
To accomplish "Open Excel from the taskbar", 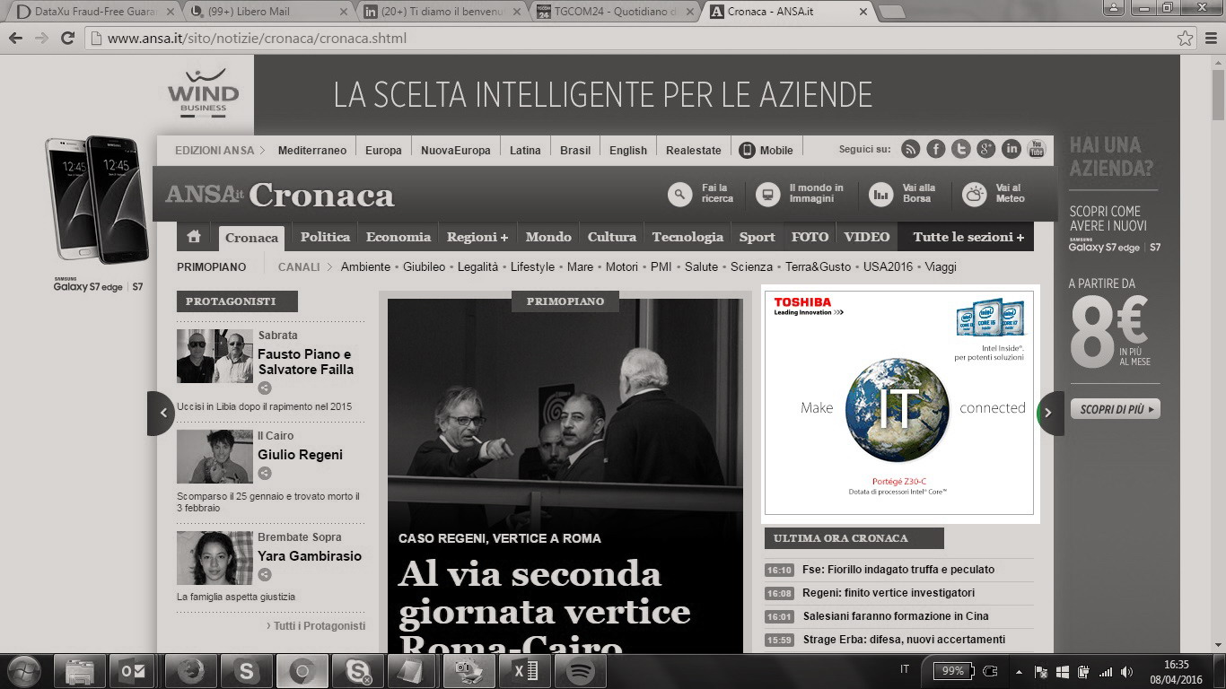I will point(525,671).
